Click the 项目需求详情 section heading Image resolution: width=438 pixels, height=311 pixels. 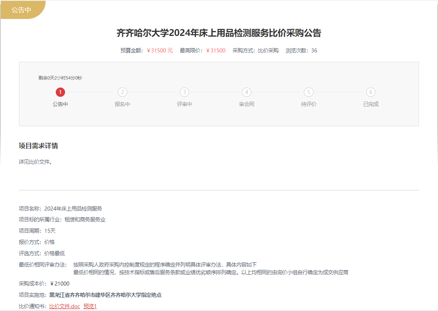[38, 146]
